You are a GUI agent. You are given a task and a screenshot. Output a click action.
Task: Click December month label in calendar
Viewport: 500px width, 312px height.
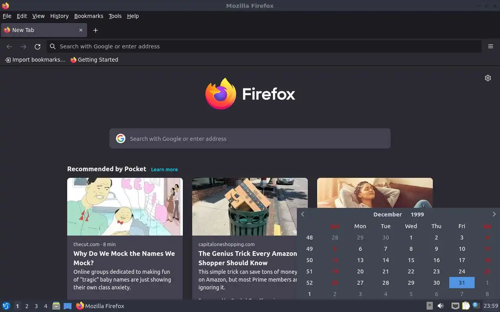tap(387, 214)
